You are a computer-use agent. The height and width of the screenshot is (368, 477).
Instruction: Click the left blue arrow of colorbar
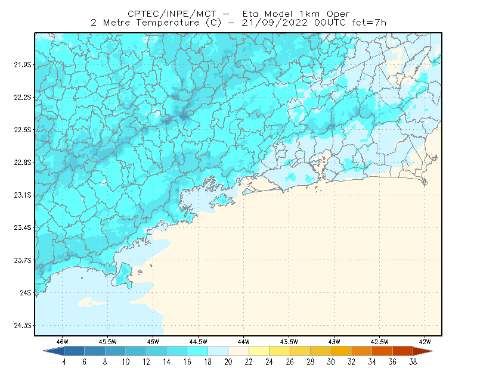pos(54,351)
